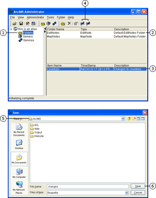Switch to List view in Save dialog
The image size is (156, 198).
tap(138, 119)
